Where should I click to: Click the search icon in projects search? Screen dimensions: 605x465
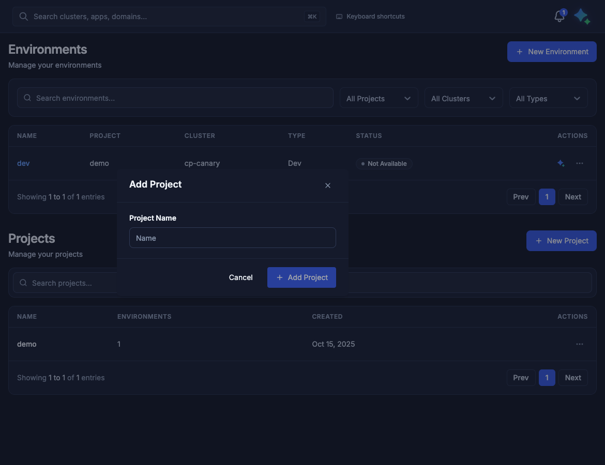(23, 283)
